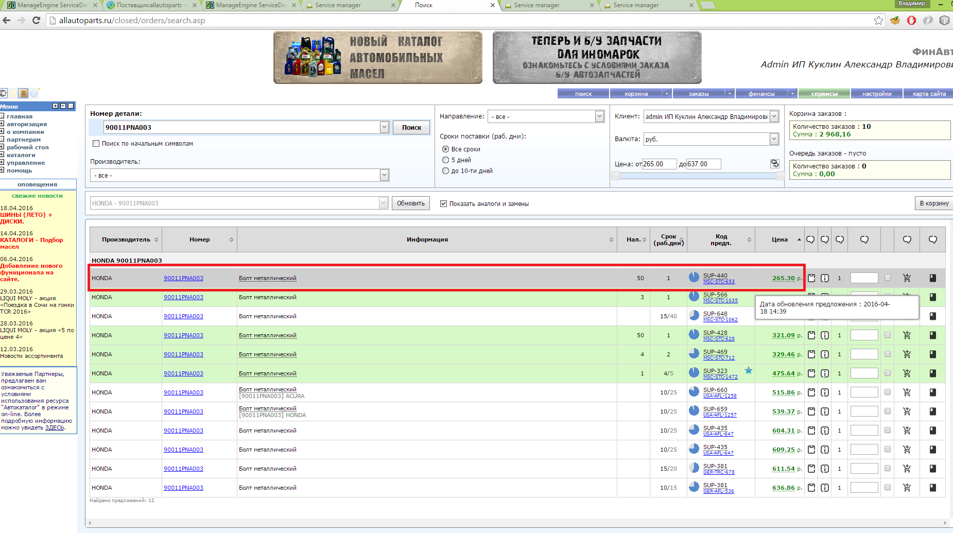
Task: Click the pie-chart icon next to SUP-660
Action: 694,391
